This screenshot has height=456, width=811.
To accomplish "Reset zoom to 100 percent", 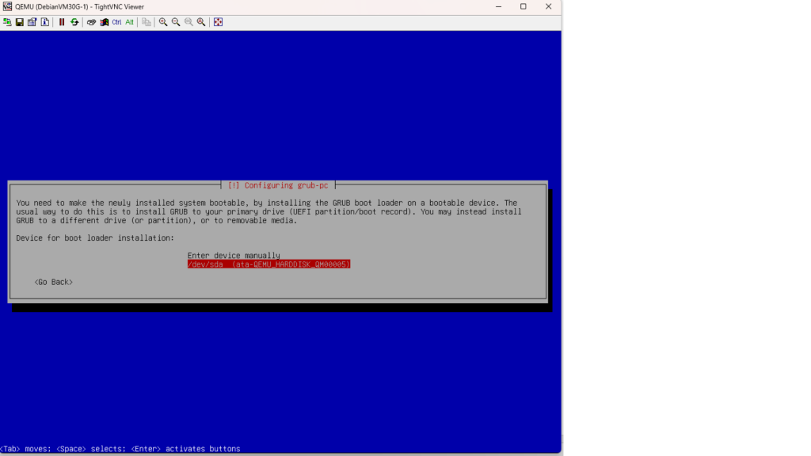I will click(188, 22).
